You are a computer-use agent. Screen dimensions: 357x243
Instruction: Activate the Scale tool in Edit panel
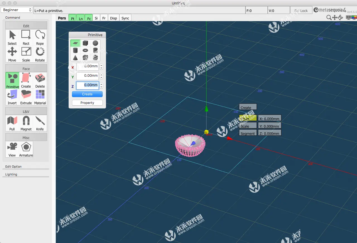click(26, 54)
